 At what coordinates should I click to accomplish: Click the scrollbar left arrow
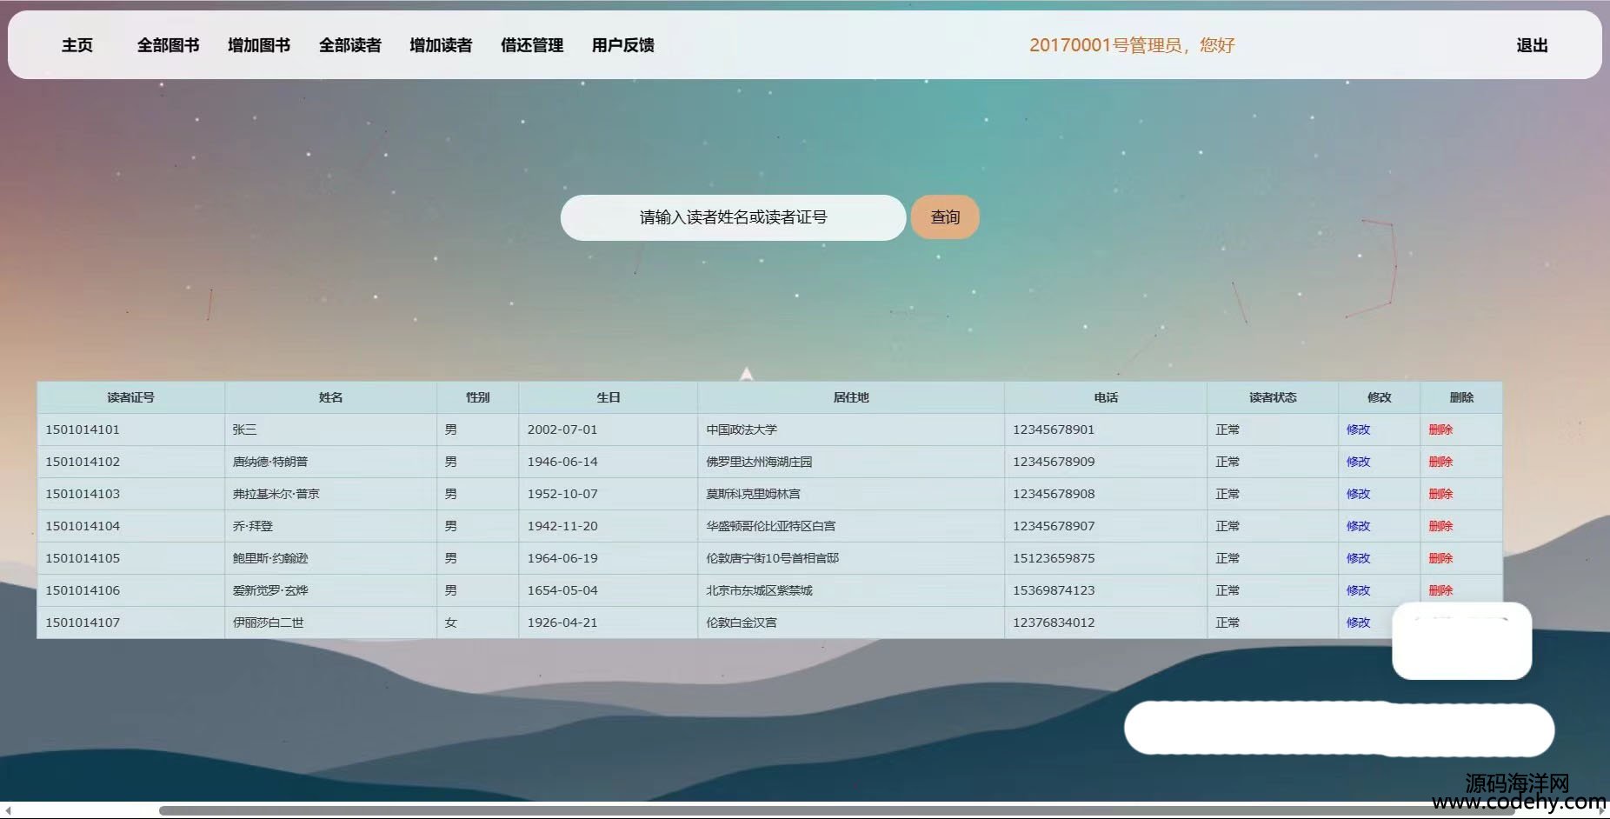(8, 811)
